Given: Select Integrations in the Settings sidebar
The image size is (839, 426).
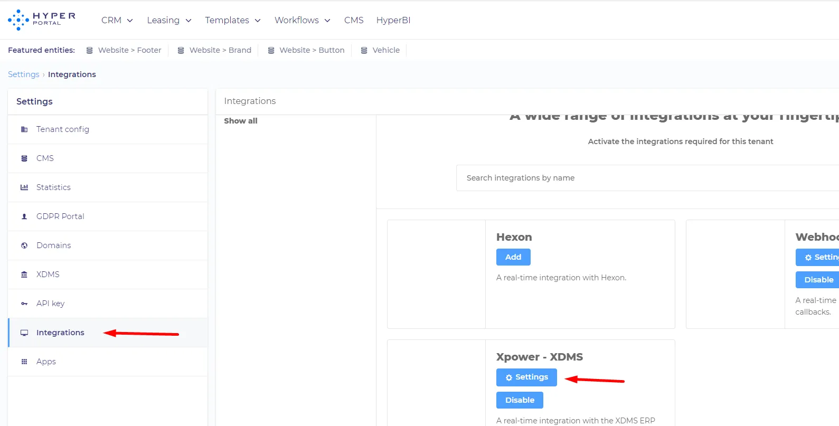Looking at the screenshot, I should tap(108, 333).
